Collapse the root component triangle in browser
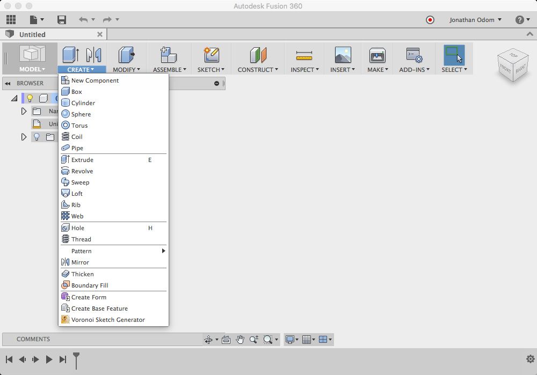Viewport: 537px width, 375px height. point(14,99)
